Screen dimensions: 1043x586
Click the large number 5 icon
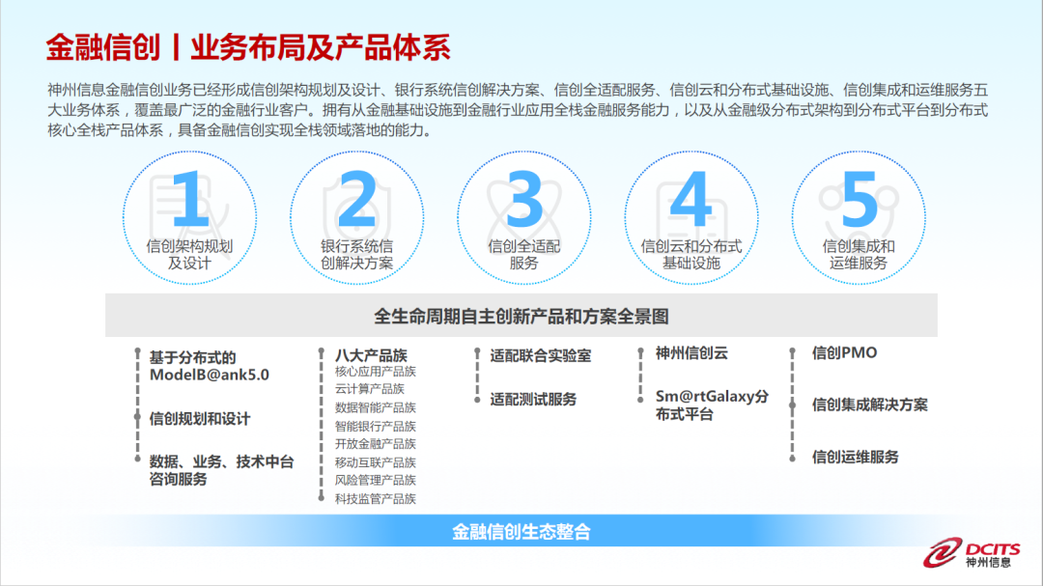coord(859,201)
